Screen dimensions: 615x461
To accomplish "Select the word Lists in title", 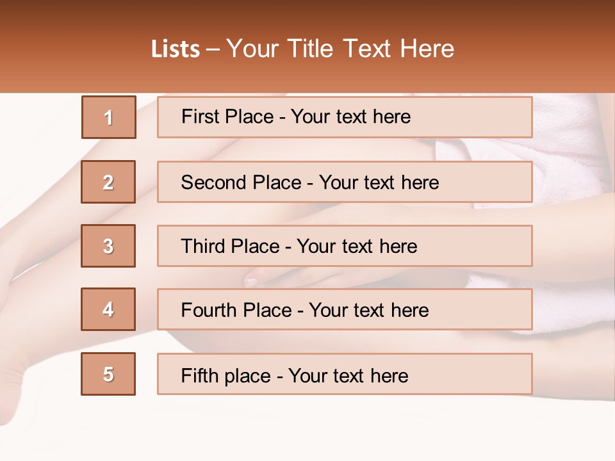I will (x=176, y=49).
